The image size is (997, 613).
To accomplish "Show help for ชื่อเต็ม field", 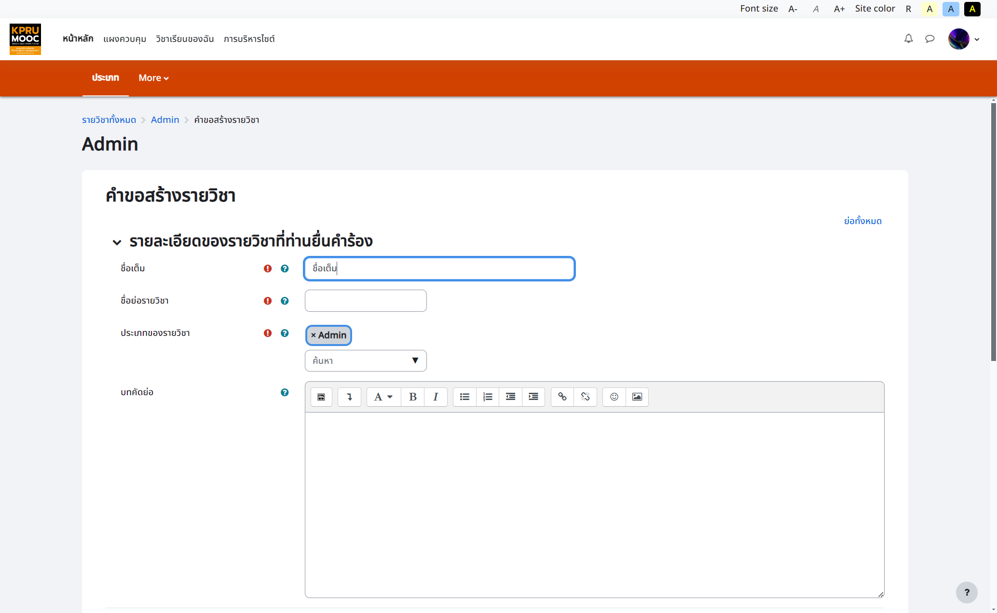I will coord(285,268).
